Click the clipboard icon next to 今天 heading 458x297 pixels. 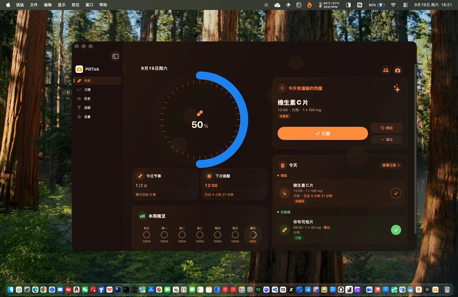tap(283, 165)
